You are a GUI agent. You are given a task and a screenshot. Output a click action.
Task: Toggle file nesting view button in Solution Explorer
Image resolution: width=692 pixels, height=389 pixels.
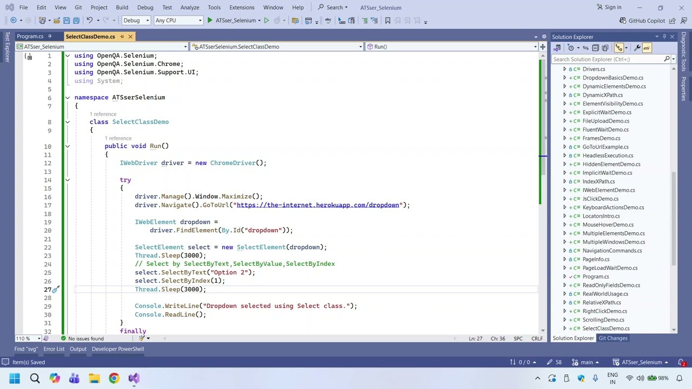[x=618, y=48]
